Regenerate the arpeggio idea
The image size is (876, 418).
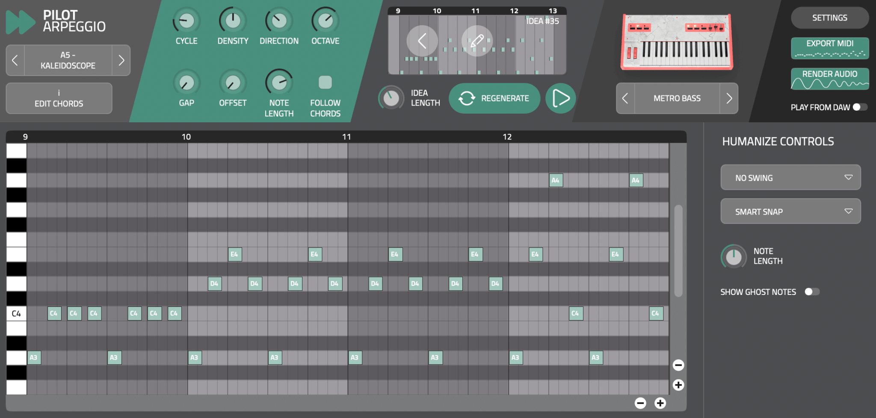coord(494,98)
